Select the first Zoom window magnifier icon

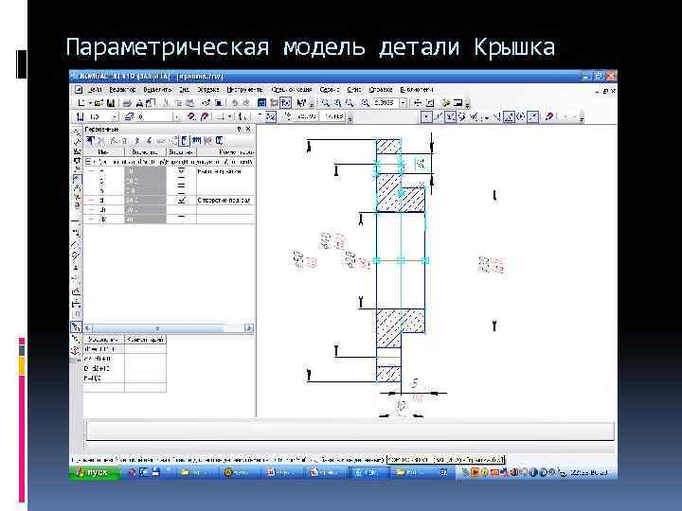click(325, 103)
